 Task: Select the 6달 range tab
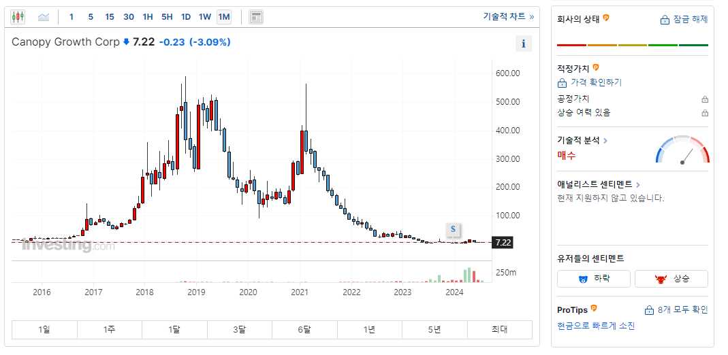(x=304, y=330)
